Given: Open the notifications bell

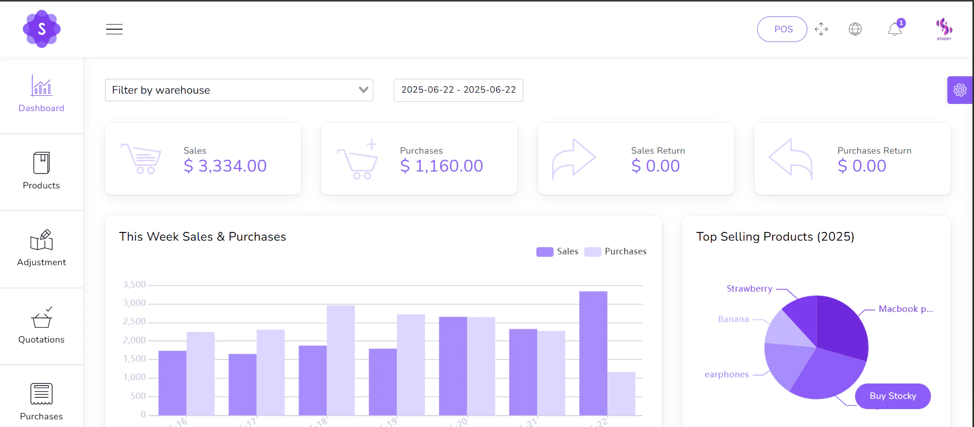Looking at the screenshot, I should pyautogui.click(x=895, y=29).
